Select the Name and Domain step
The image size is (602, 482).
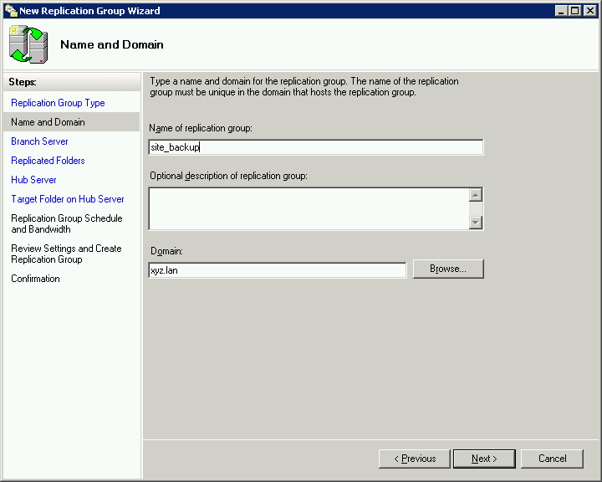pos(48,122)
